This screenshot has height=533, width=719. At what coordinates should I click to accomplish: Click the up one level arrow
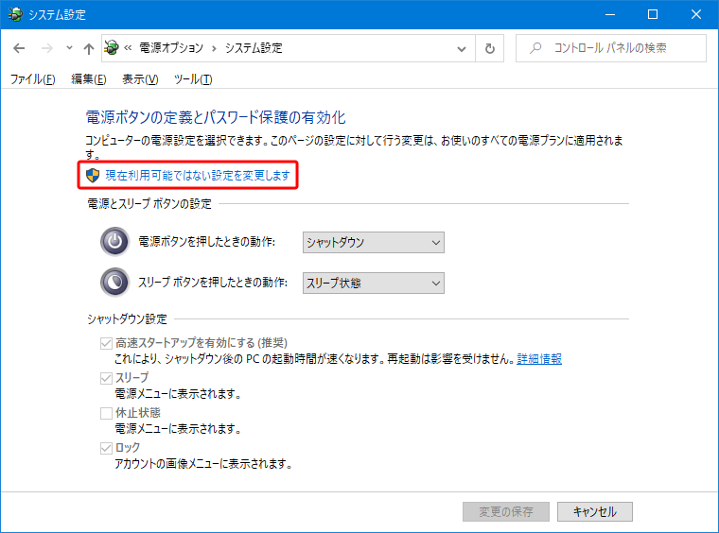pyautogui.click(x=89, y=48)
